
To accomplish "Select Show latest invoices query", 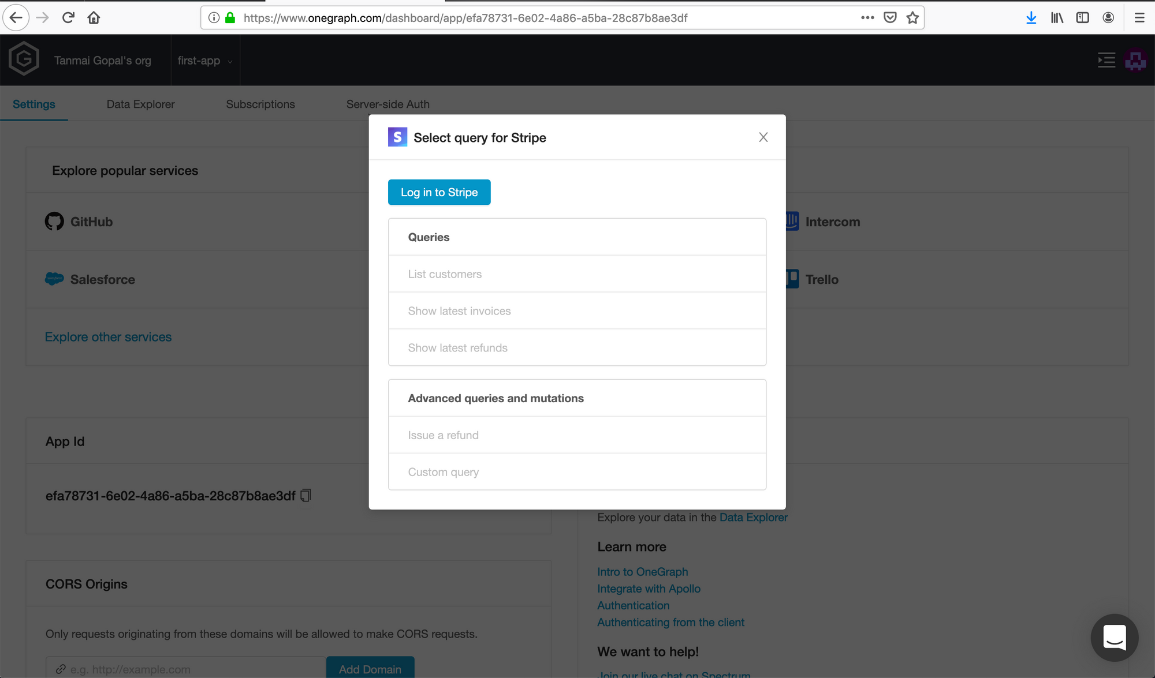I will tap(577, 311).
